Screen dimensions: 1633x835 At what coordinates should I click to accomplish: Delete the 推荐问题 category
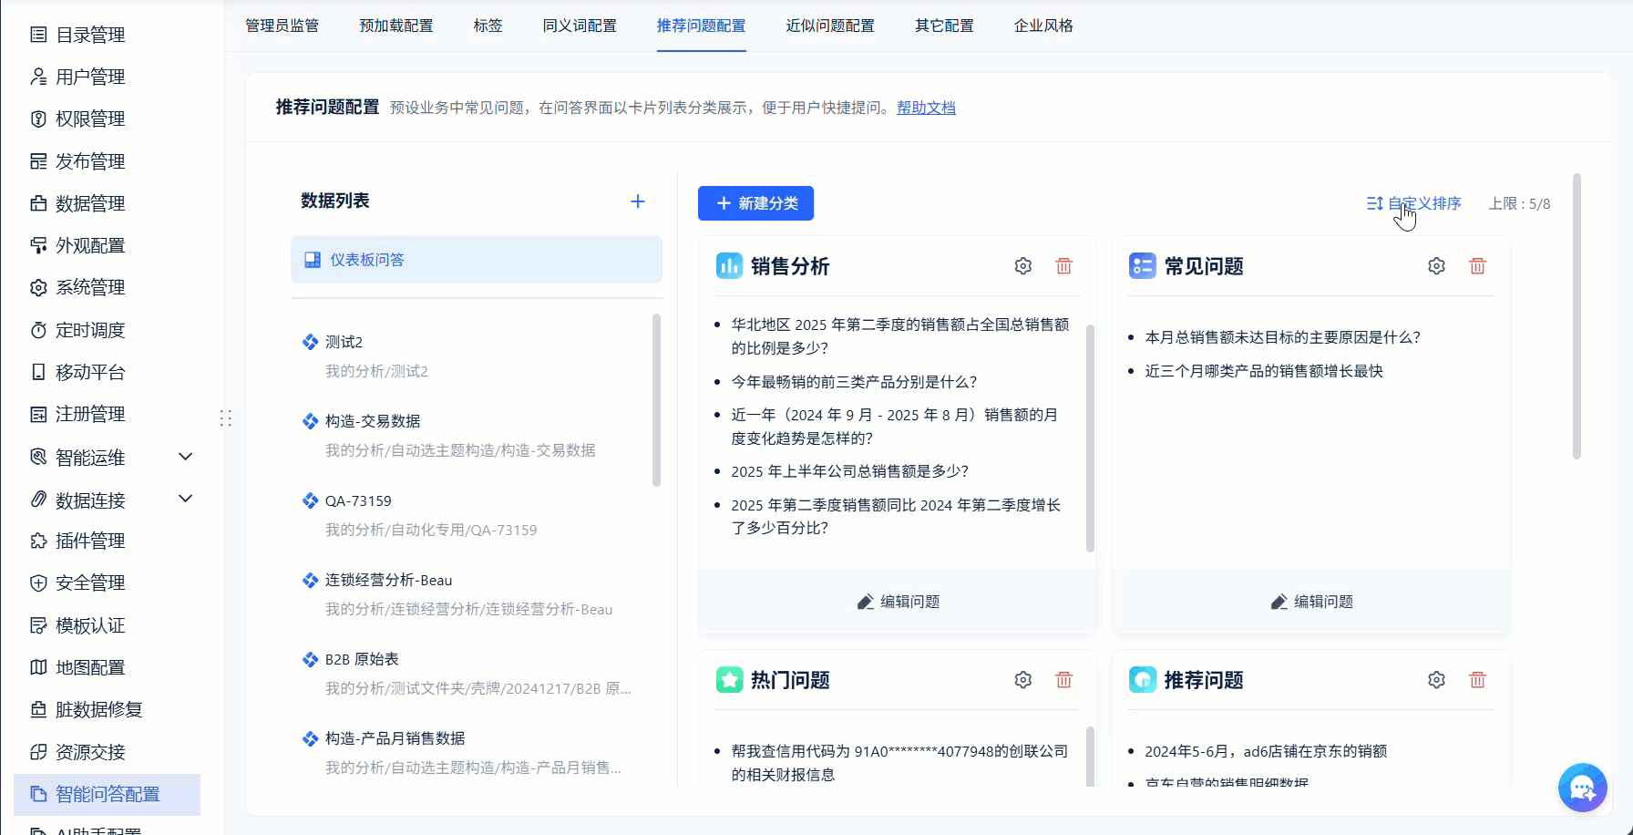coord(1477,680)
